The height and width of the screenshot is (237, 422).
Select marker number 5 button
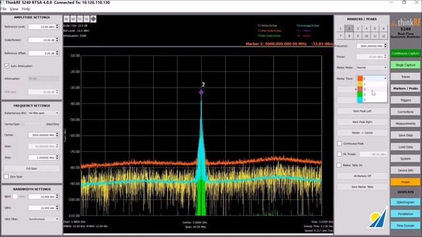point(375,28)
